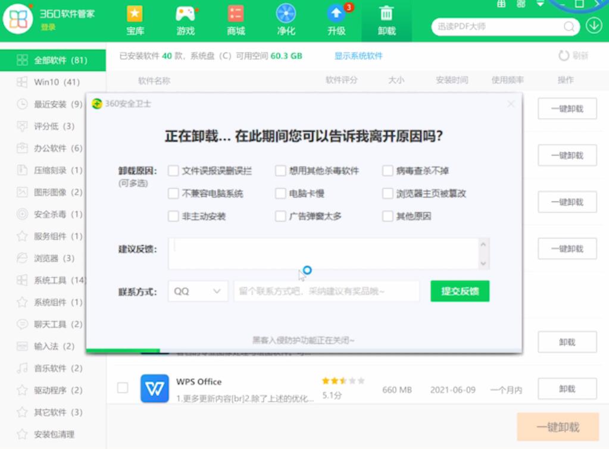Check 想用其他杀毒软件 reason
Viewport: 609px width, 449px height.
coord(280,171)
